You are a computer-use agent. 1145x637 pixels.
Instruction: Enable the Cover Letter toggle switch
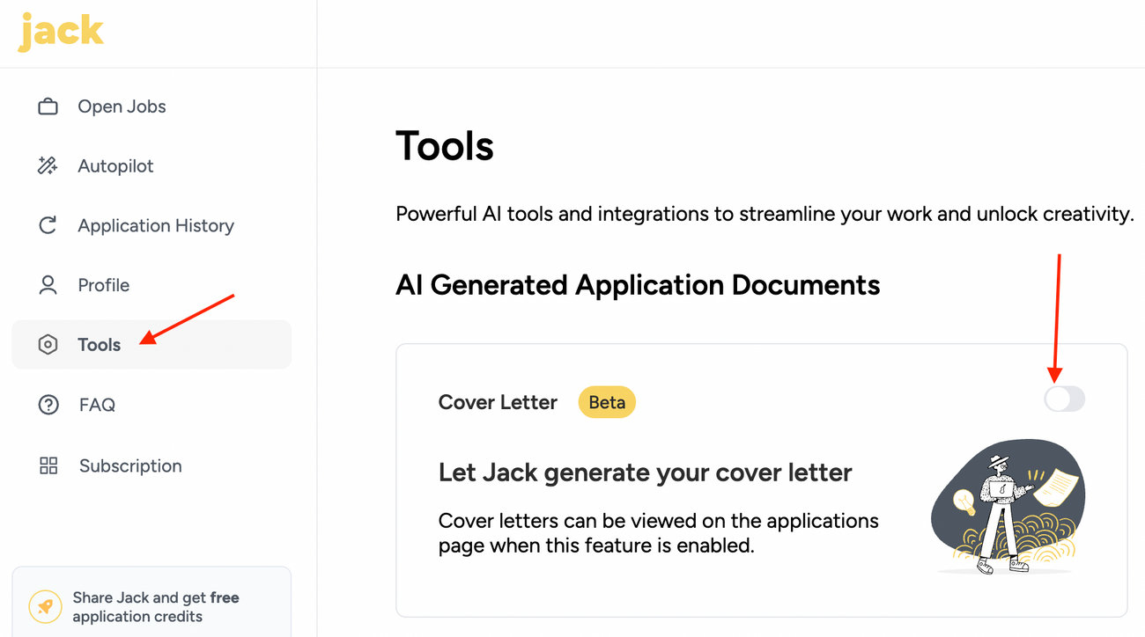pyautogui.click(x=1064, y=399)
